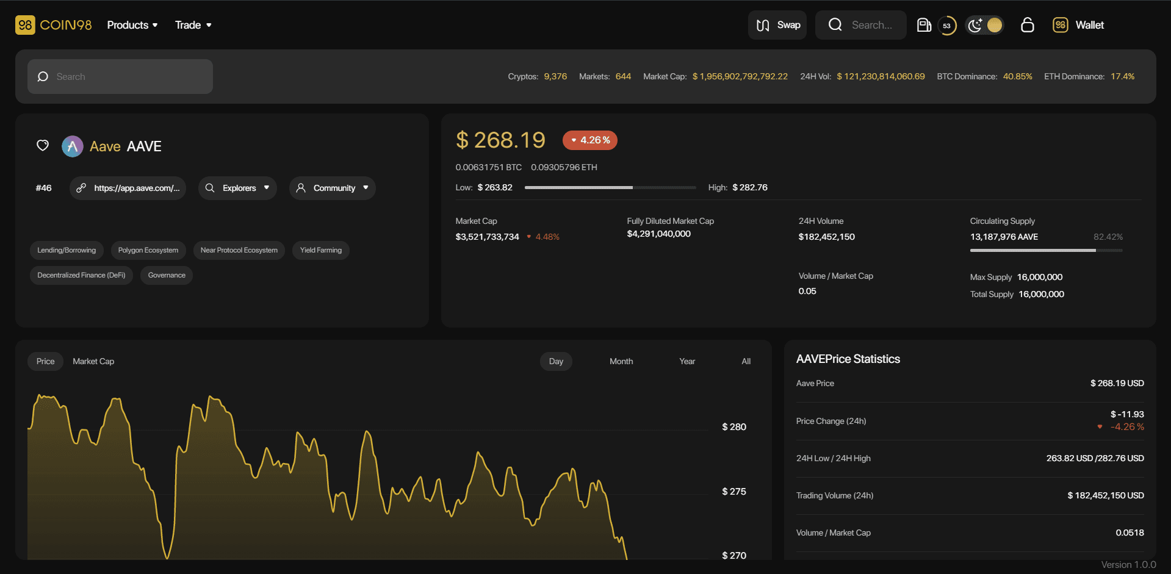This screenshot has width=1171, height=574.
Task: Open the https://app.aave.com link
Action: pyautogui.click(x=128, y=188)
